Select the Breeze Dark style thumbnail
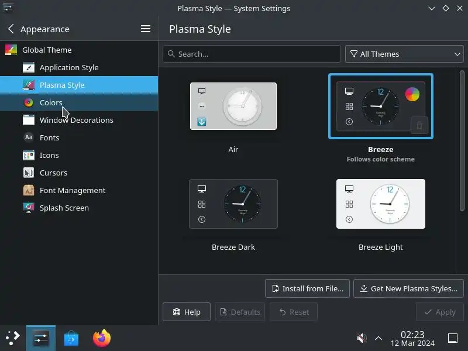This screenshot has height=351, width=468. 233,204
